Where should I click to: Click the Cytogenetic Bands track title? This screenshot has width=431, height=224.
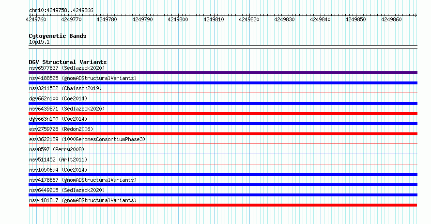(58, 36)
